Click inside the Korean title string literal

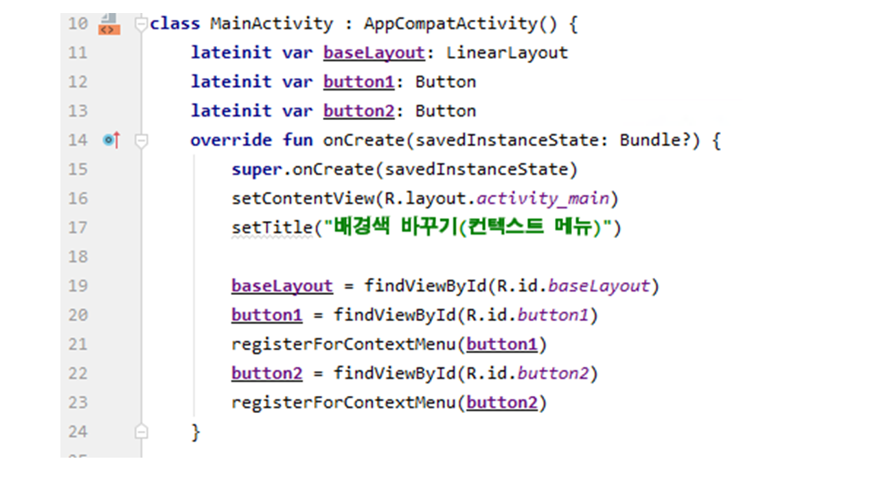coord(467,227)
